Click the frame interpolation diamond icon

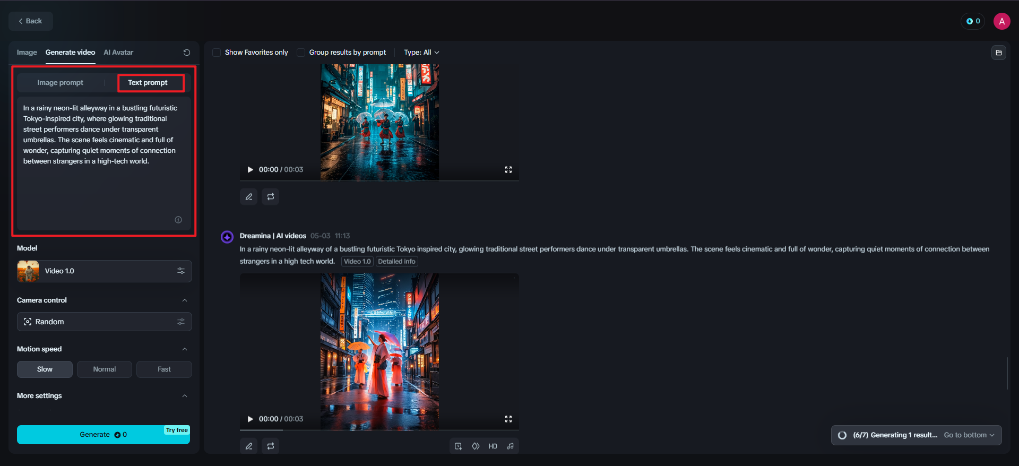tap(476, 446)
